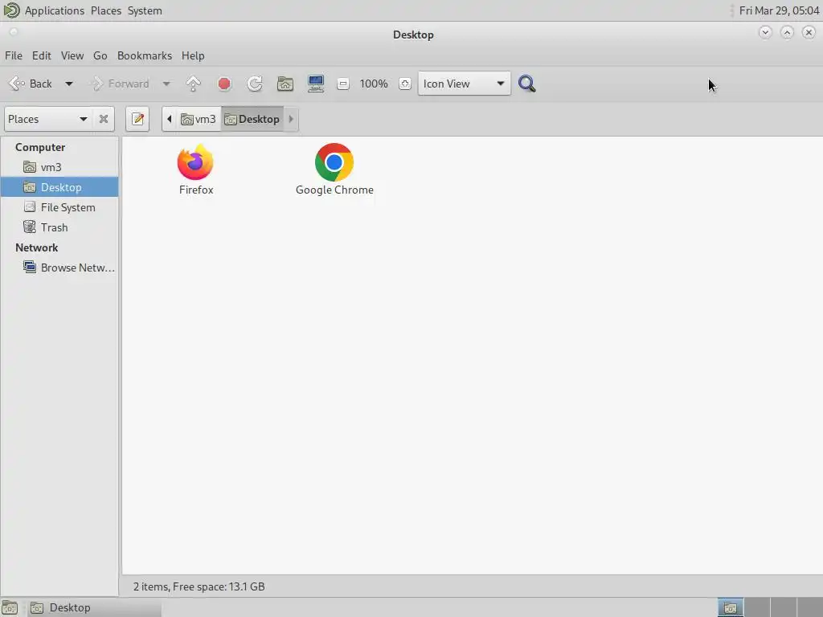The image size is (823, 617).
Task: Open the Places panel menu
Action: point(106,10)
